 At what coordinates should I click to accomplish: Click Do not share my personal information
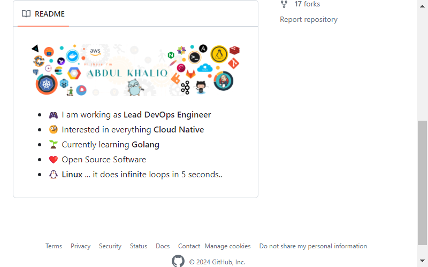pyautogui.click(x=313, y=246)
